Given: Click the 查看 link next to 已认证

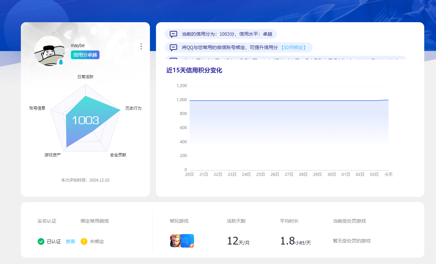Looking at the screenshot, I should point(70,241).
